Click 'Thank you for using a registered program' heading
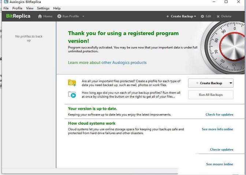Viewport: 246px width, 175px height. pyautogui.click(x=123, y=37)
